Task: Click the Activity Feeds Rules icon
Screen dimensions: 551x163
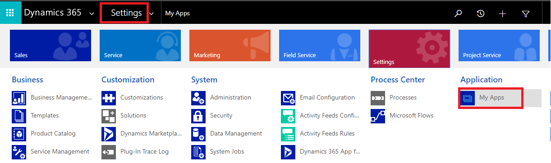Action: point(288,134)
